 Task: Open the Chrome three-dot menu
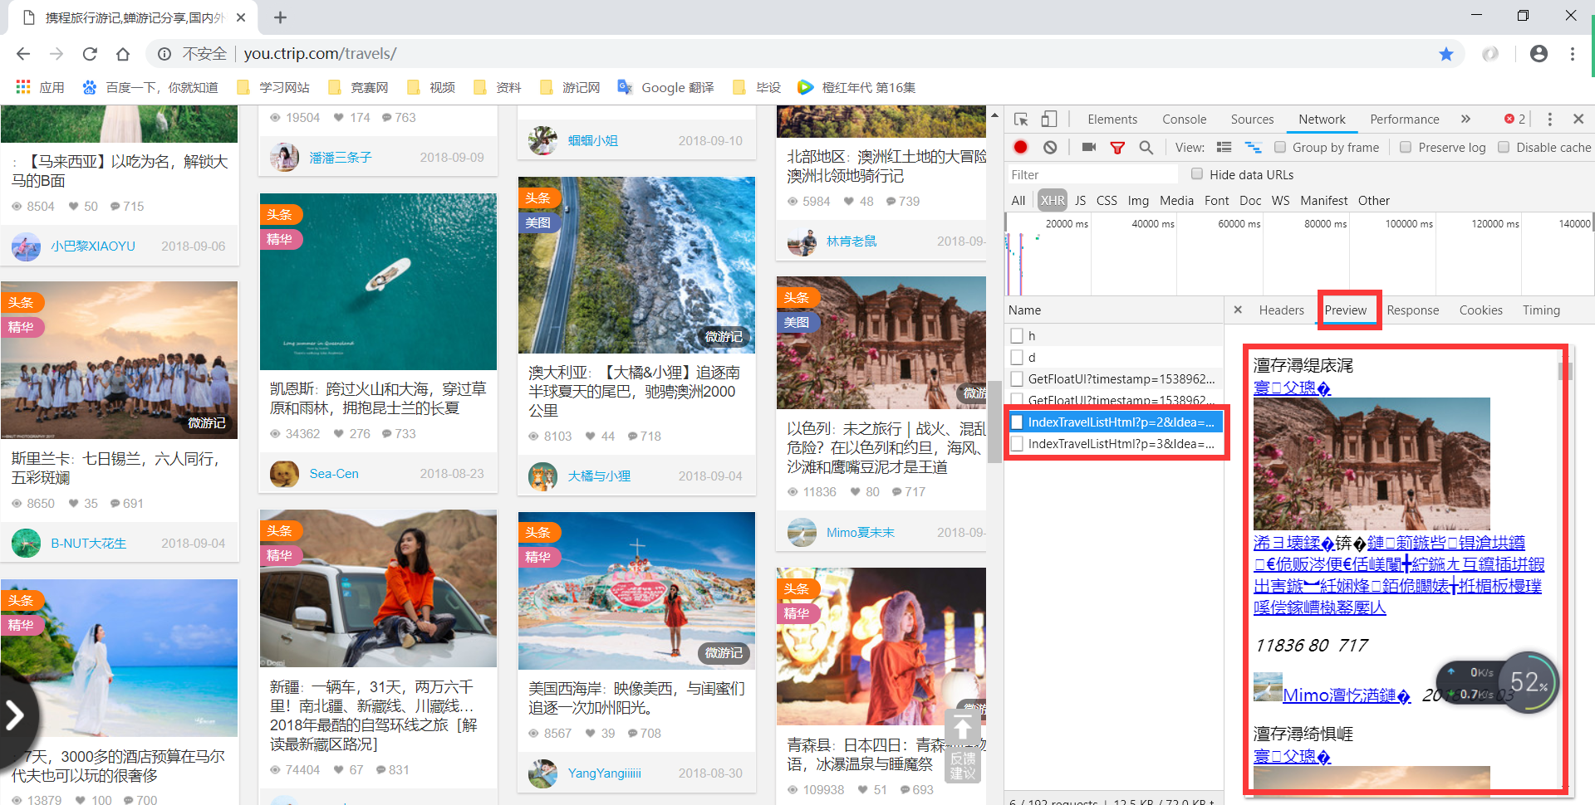click(1573, 54)
